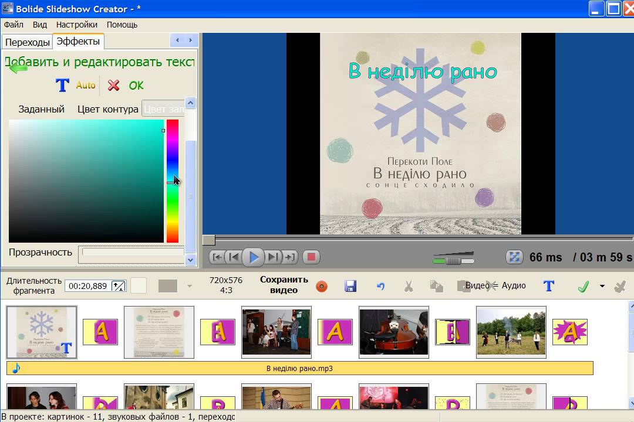Click timeline scroll-down arrow
Image resolution: width=634 pixels, height=422 pixels.
[630, 403]
